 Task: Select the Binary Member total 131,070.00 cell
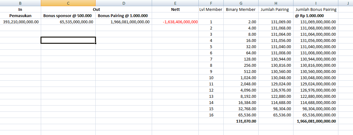coord(241,121)
